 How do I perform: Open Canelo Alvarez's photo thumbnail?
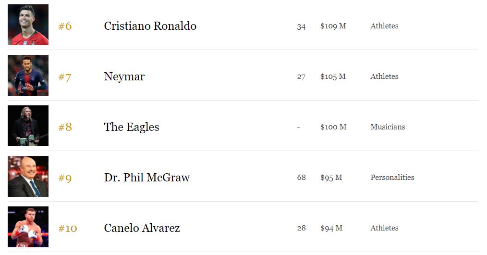28,227
